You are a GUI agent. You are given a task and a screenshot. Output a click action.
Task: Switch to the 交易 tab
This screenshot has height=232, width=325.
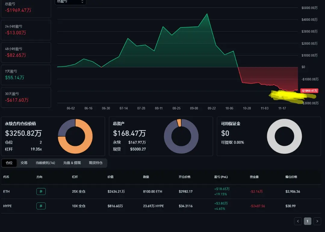point(24,163)
